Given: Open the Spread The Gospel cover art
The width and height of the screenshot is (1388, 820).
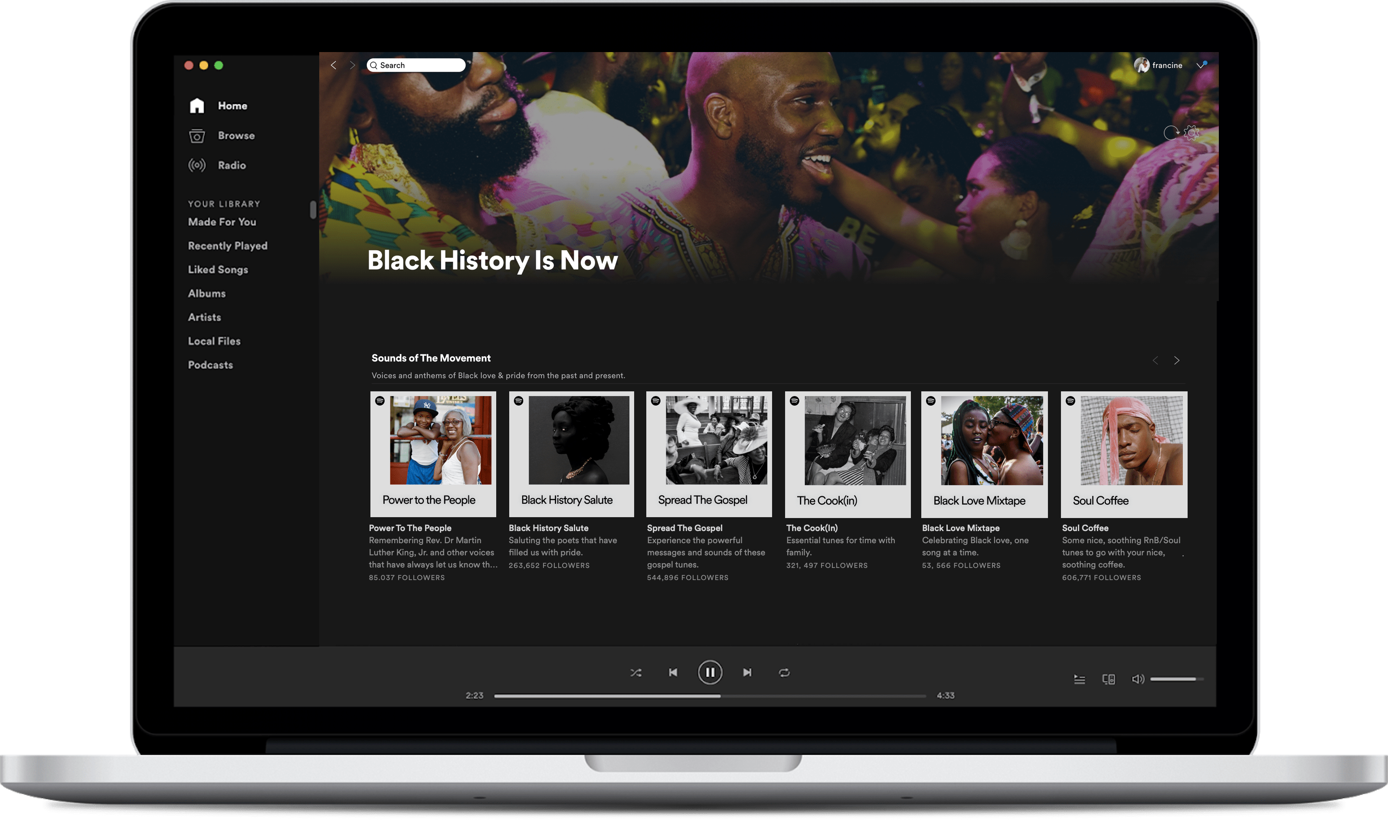Looking at the screenshot, I should coord(709,454).
